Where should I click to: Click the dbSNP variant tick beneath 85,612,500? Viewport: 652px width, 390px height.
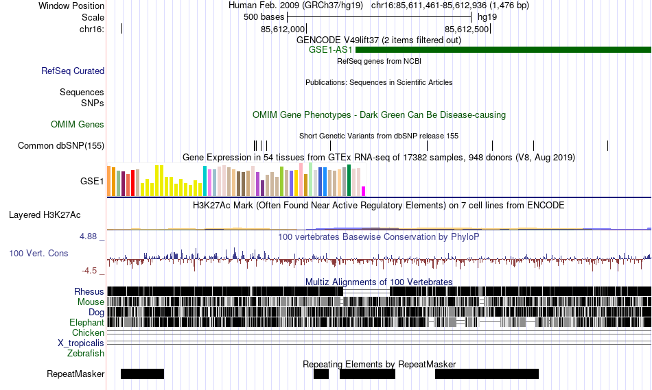coord(492,146)
